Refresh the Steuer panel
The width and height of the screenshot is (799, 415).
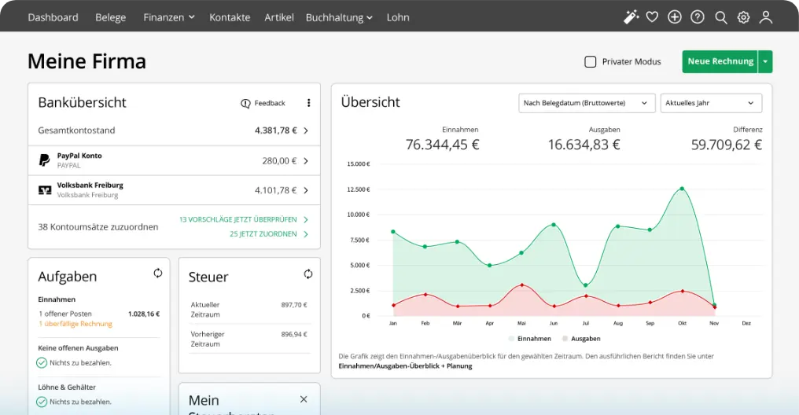tap(308, 274)
